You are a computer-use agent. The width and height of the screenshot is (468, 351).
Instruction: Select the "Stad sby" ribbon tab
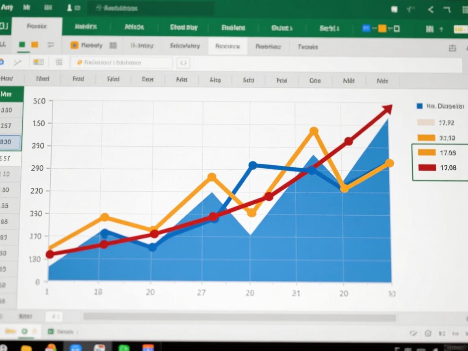click(x=184, y=28)
